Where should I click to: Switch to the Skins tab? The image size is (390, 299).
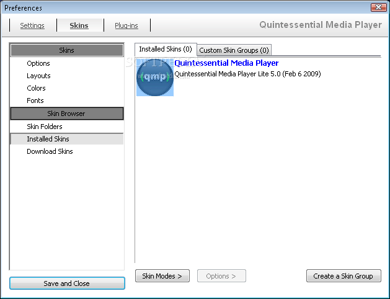pos(79,25)
